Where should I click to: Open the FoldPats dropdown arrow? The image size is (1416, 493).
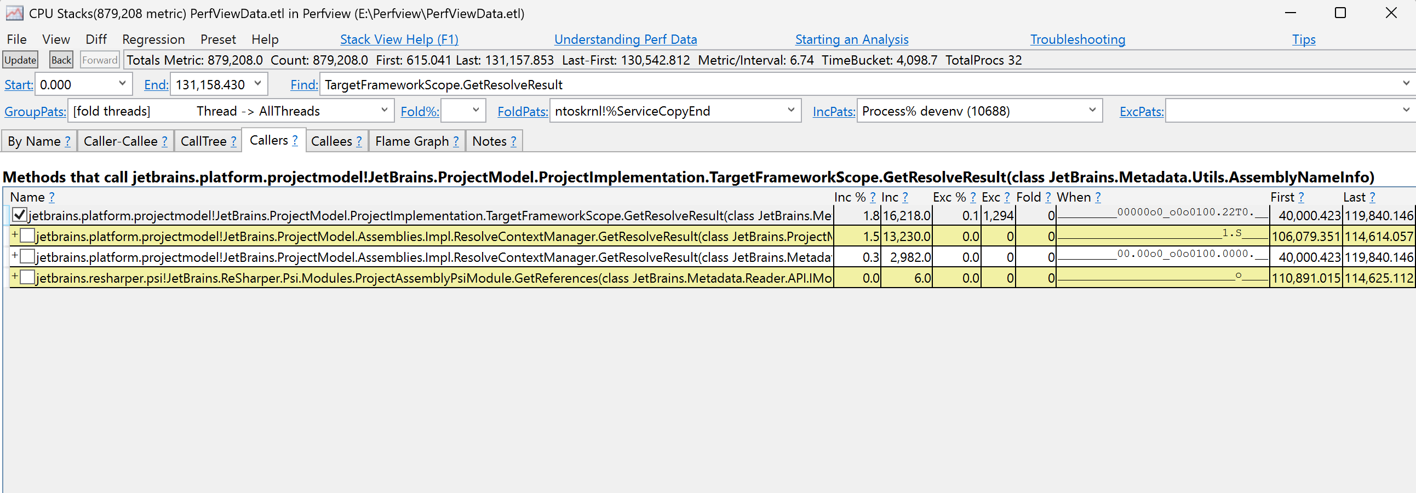click(x=791, y=111)
